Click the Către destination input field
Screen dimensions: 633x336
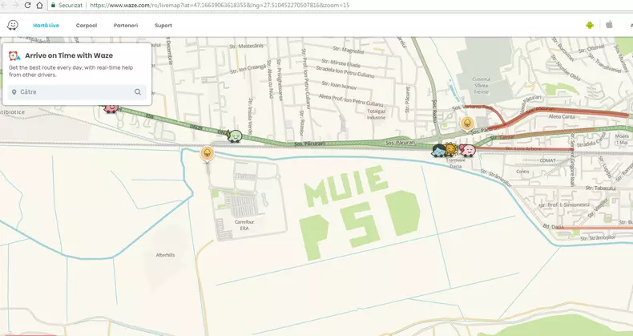[x=77, y=92]
